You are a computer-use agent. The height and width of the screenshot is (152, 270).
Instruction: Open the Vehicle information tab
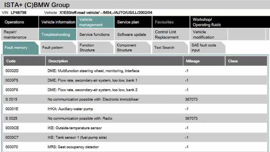click(57, 22)
